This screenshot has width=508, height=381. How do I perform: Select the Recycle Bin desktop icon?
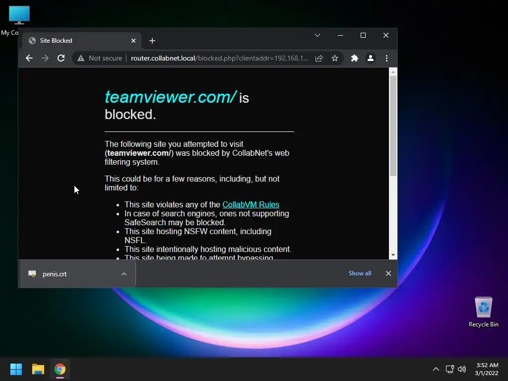pyautogui.click(x=483, y=312)
